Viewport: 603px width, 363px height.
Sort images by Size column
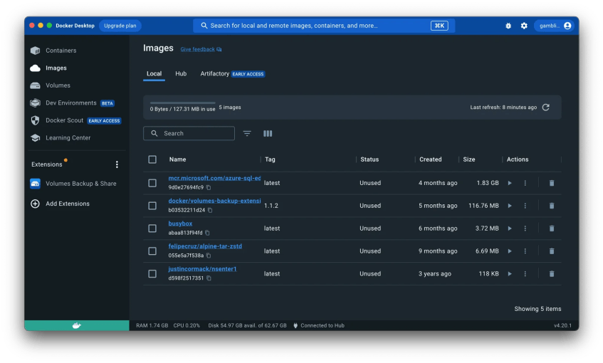pyautogui.click(x=468, y=159)
